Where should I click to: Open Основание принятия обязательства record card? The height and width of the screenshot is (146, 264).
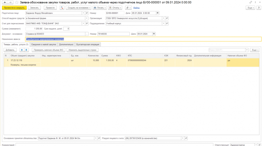(99, 138)
